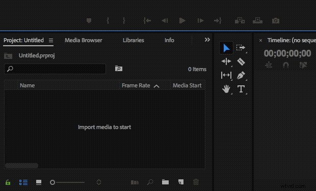Screen dimensions: 316x191
Task: Select the Project: Untitled tab
Action: (x=23, y=40)
